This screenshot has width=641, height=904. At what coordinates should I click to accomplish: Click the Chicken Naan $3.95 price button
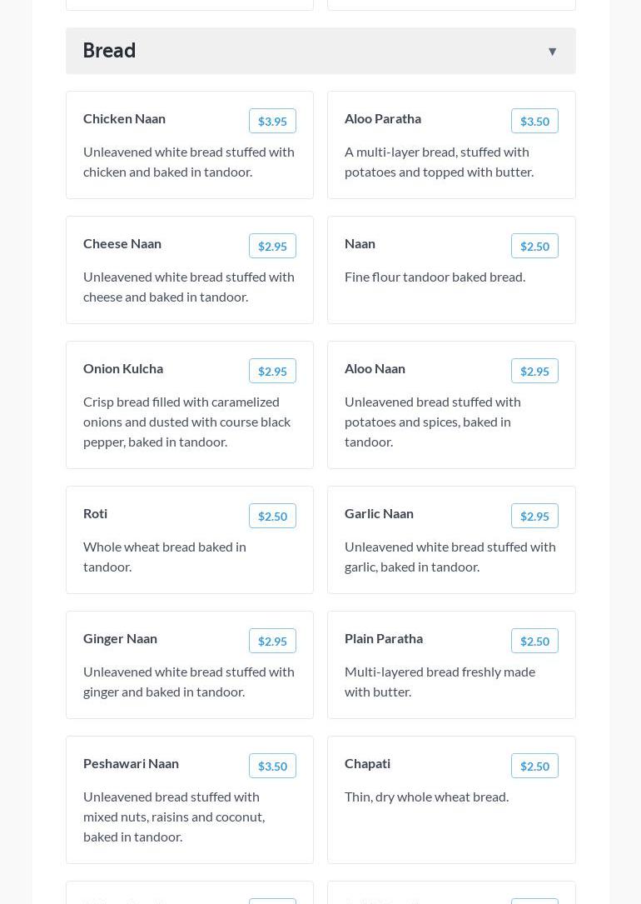pos(272,121)
